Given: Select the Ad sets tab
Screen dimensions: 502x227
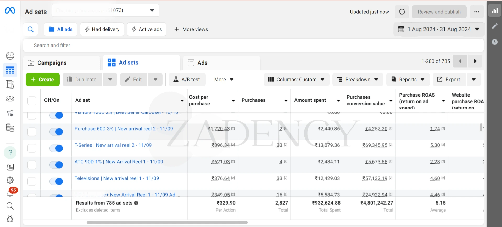Looking at the screenshot, I should pos(142,63).
